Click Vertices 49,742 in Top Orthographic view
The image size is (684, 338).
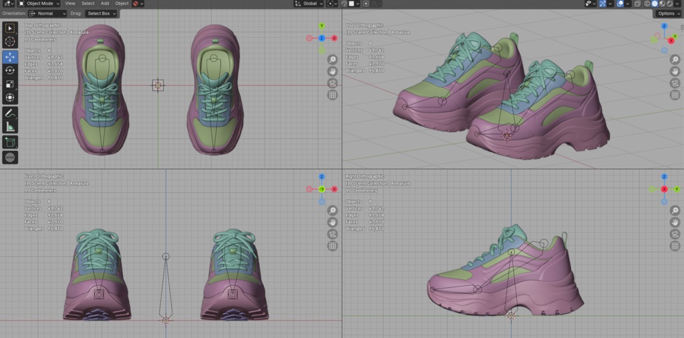[43, 57]
